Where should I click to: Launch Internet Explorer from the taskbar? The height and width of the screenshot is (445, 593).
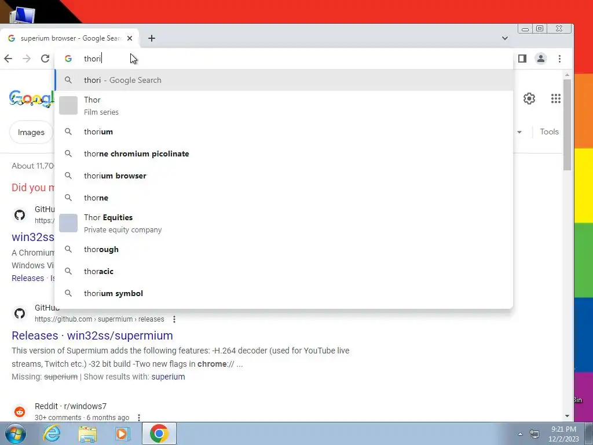coord(52,433)
